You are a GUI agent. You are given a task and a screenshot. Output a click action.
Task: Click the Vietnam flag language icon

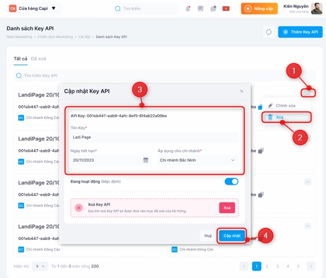226,9
